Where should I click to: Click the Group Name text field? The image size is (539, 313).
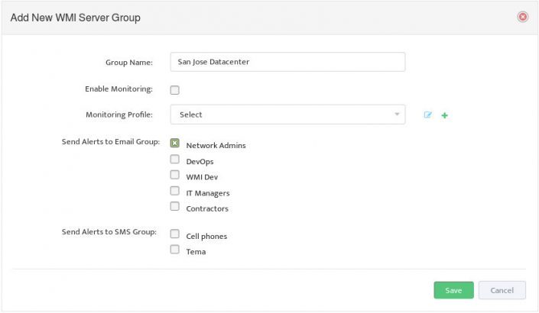click(287, 62)
